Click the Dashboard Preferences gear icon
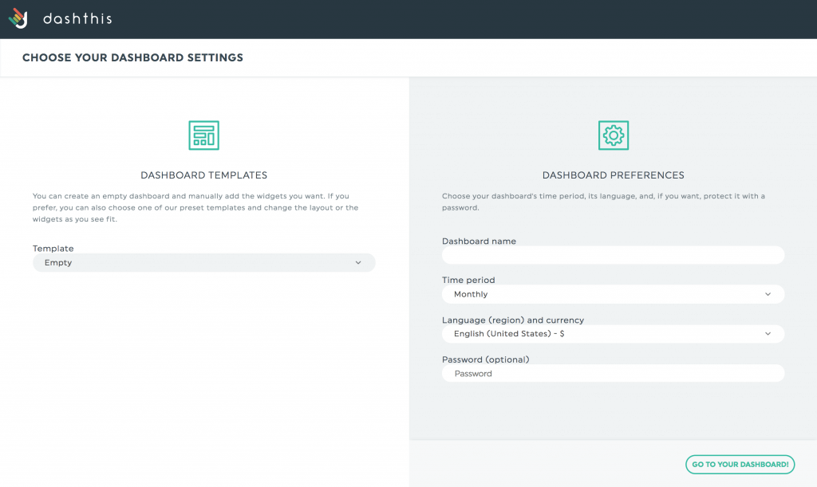This screenshot has height=487, width=817. [x=614, y=135]
